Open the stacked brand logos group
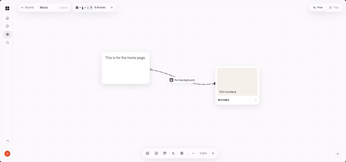Image resolution: width=346 pixels, height=162 pixels. [83, 8]
